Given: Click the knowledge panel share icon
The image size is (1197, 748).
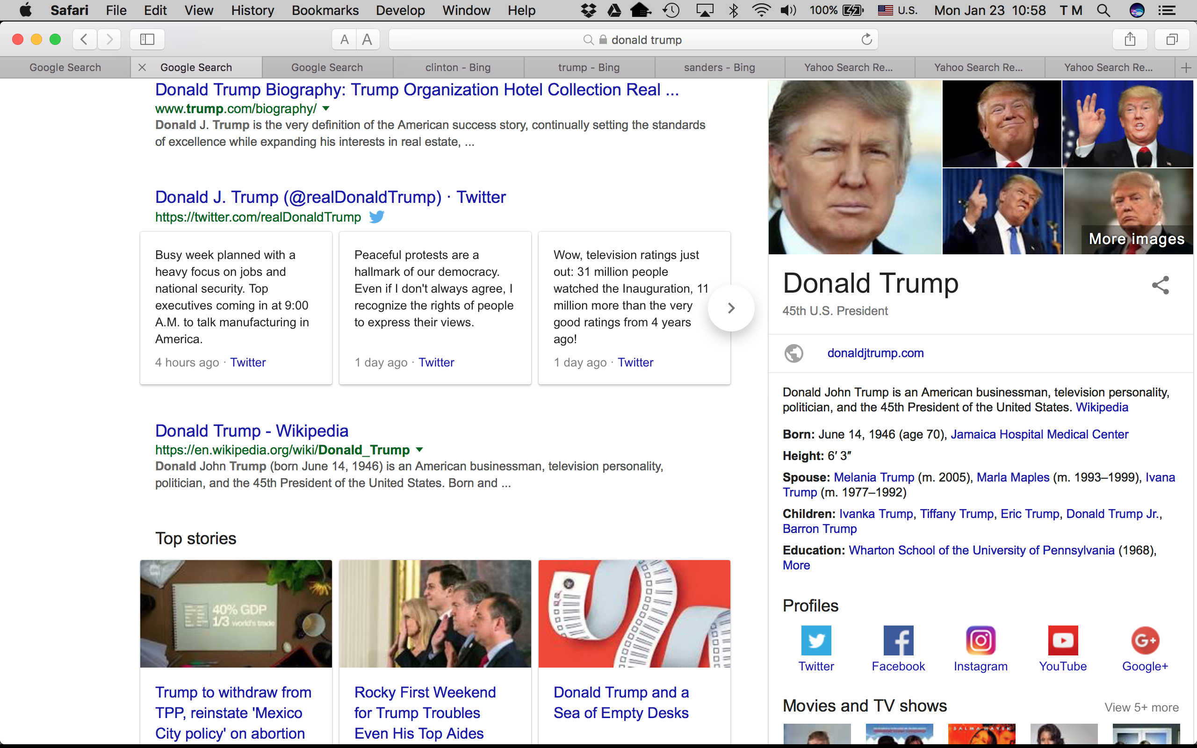Looking at the screenshot, I should pyautogui.click(x=1160, y=286).
